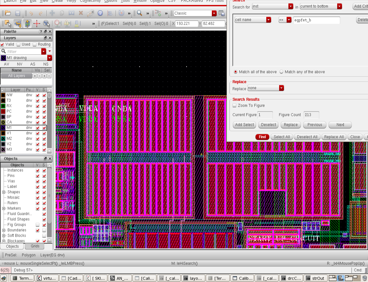The width and height of the screenshot is (368, 282).
Task: Enable the Used layers checkbox
Action: pyautogui.click(x=19, y=45)
